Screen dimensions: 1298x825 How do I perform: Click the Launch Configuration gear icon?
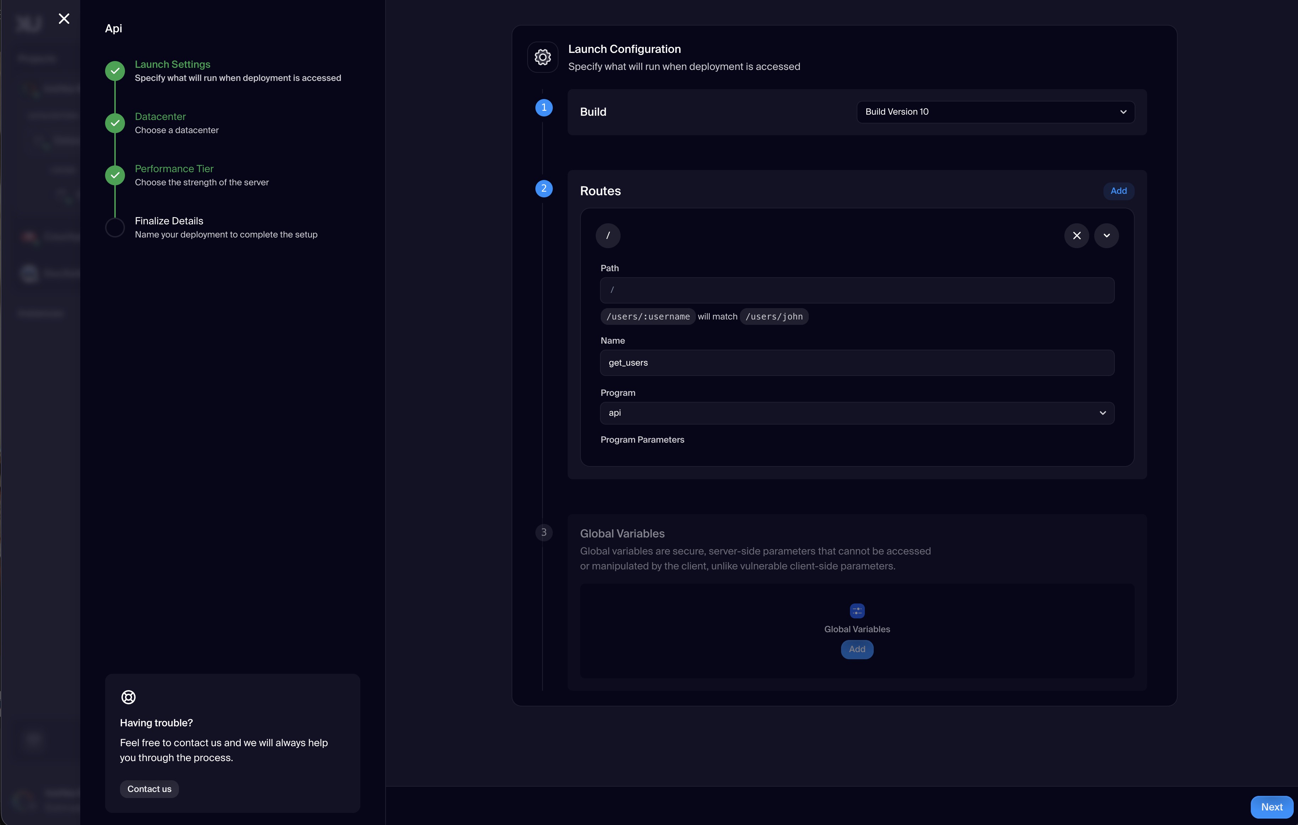pyautogui.click(x=542, y=57)
